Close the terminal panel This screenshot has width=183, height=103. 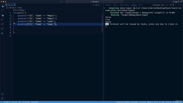pos(181,5)
